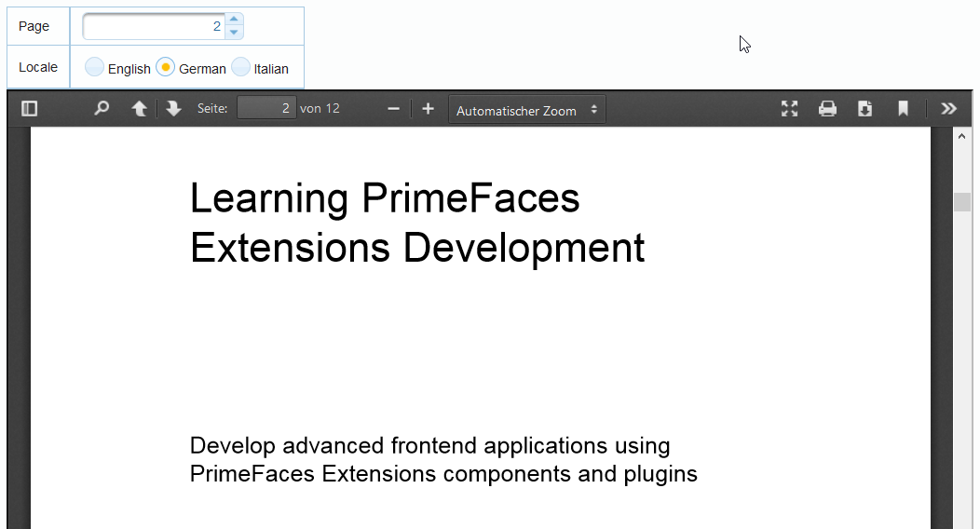Toggle the PDF viewer sidebar
Viewport: 980px width, 529px height.
coord(30,109)
